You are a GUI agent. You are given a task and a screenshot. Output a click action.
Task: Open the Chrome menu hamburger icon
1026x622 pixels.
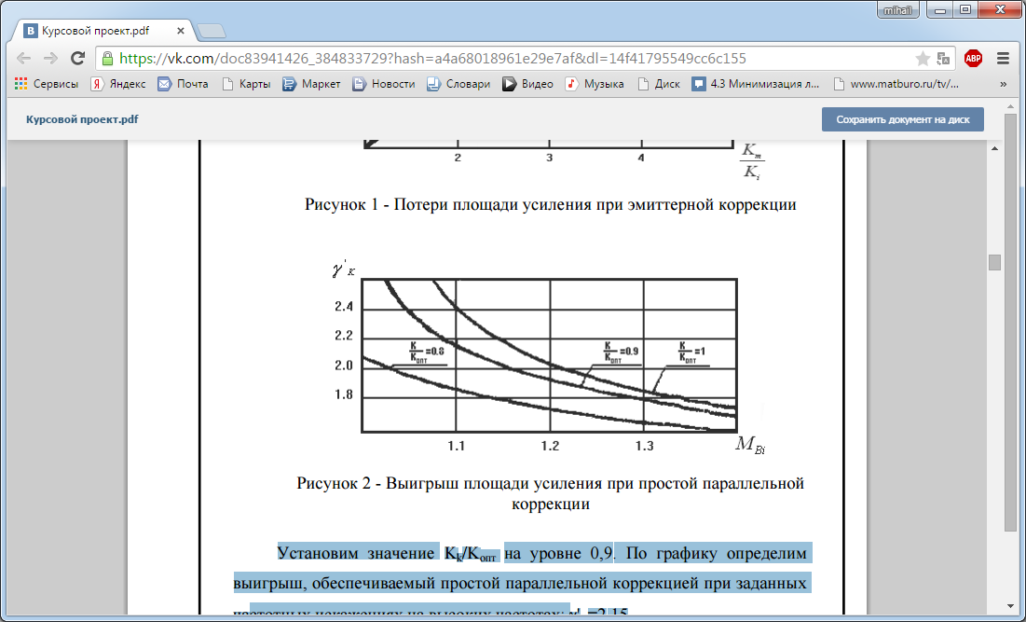coord(1003,58)
